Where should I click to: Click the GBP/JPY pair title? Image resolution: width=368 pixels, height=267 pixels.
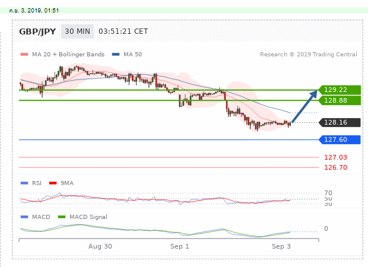pyautogui.click(x=37, y=31)
